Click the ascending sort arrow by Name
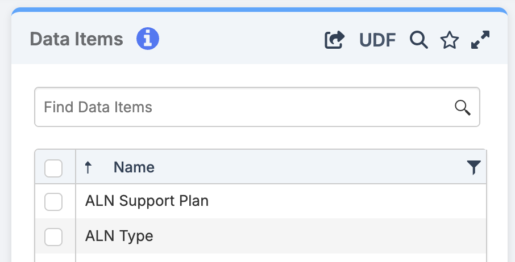515x262 pixels. pos(88,167)
